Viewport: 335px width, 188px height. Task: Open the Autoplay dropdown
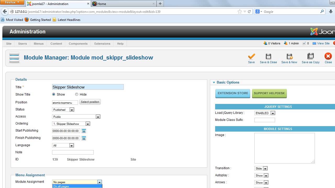(x=261, y=175)
